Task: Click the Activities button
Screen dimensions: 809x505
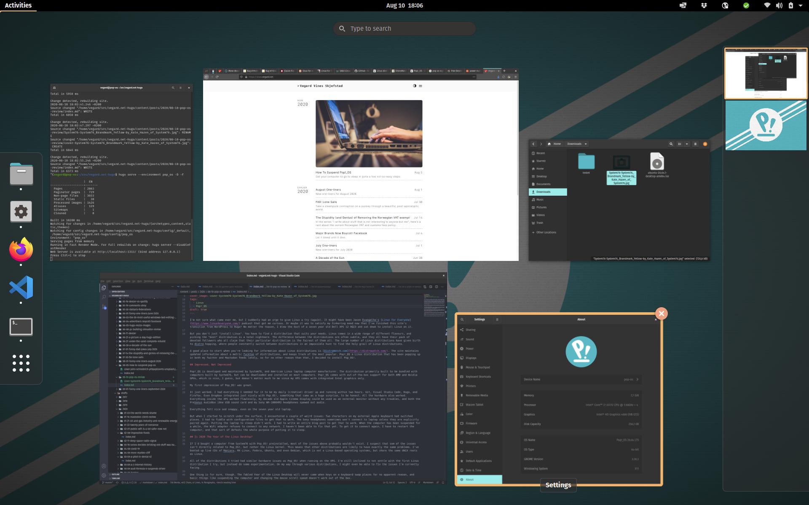Action: 18,5
